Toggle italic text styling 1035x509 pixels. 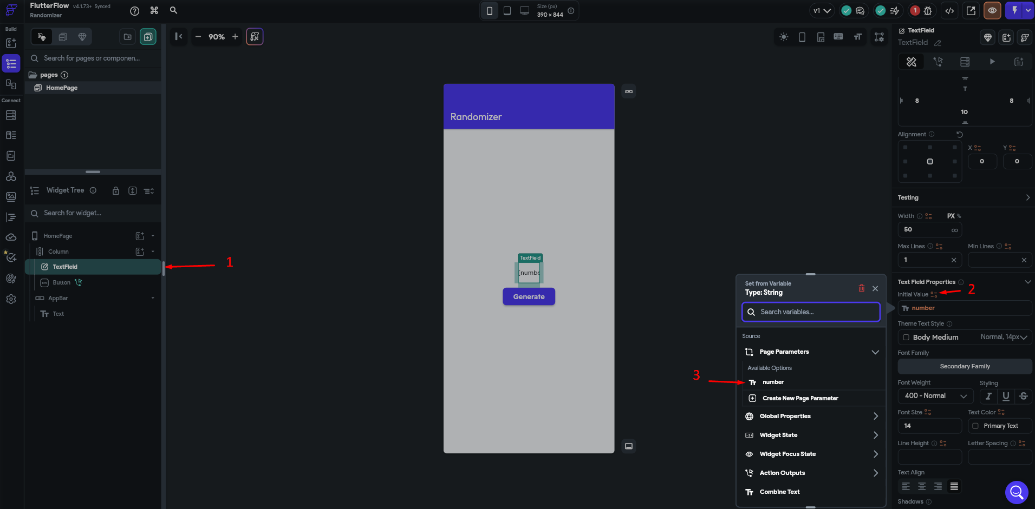[x=988, y=396]
